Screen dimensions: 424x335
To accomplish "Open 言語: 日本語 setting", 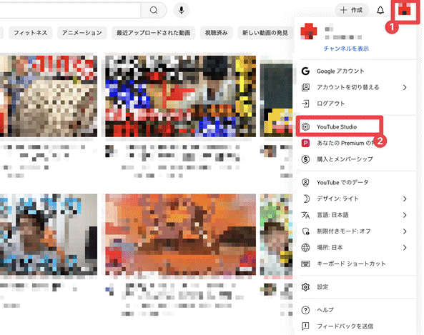I will [332, 215].
